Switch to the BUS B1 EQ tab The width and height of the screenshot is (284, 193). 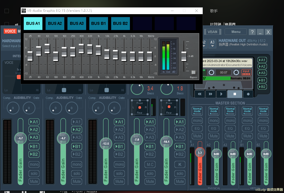98,24
